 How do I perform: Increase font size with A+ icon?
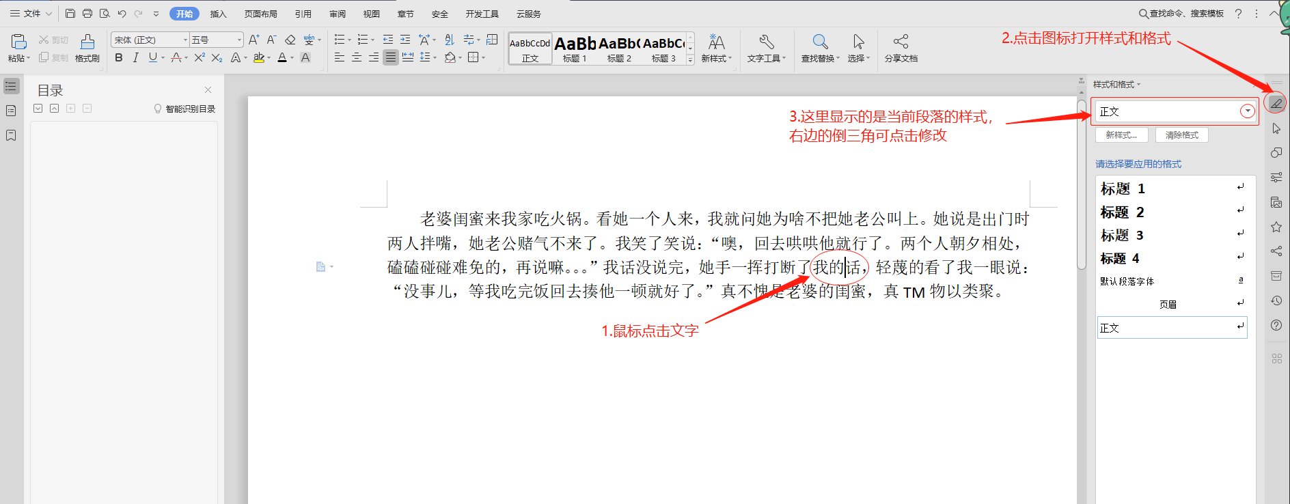click(253, 40)
